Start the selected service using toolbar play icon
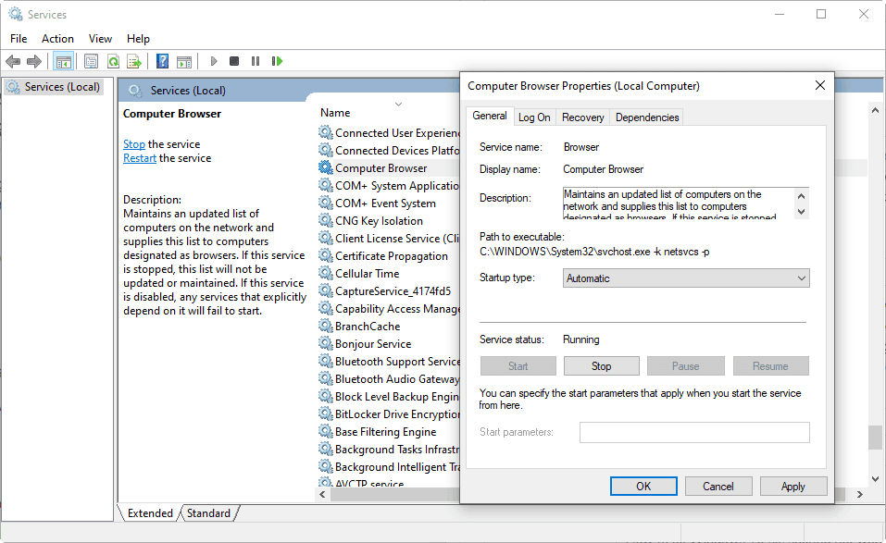This screenshot has width=886, height=543. point(213,61)
